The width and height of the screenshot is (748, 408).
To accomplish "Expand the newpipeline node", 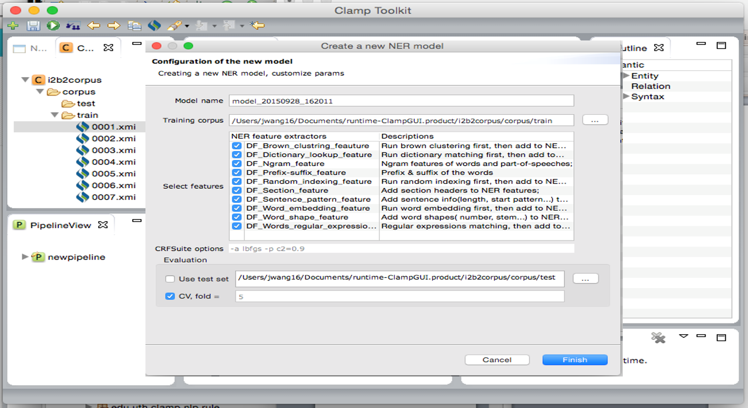I will (25, 257).
